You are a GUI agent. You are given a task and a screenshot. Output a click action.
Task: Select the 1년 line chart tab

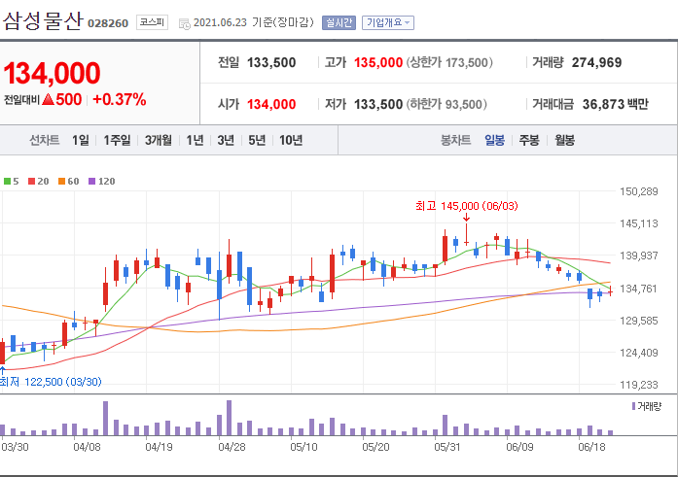point(195,140)
